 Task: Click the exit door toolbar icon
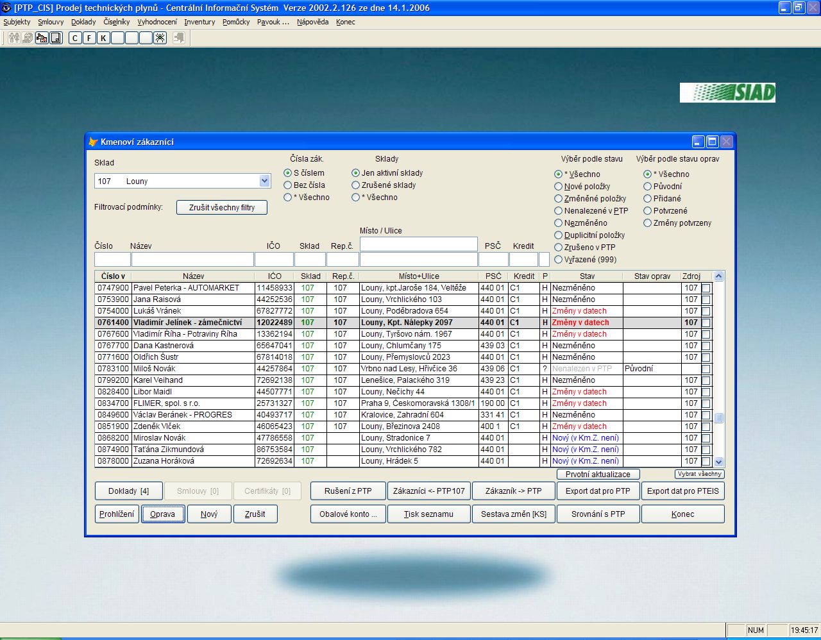(178, 38)
